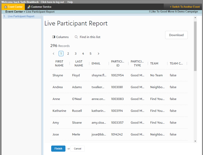The image size is (203, 155).
Task: Click first name Amy
Action: 56,123
